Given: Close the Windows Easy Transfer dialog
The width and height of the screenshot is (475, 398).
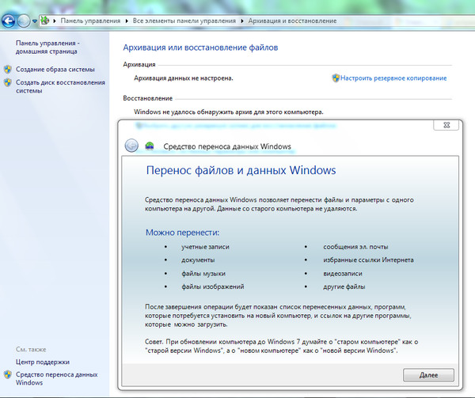Looking at the screenshot, I should click(446, 125).
